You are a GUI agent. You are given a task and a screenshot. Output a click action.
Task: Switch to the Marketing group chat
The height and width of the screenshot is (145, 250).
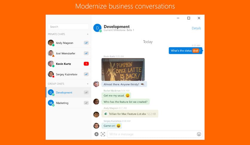(62, 103)
